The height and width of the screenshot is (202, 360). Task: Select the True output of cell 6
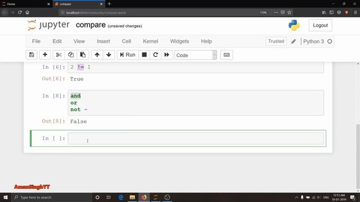pos(76,79)
